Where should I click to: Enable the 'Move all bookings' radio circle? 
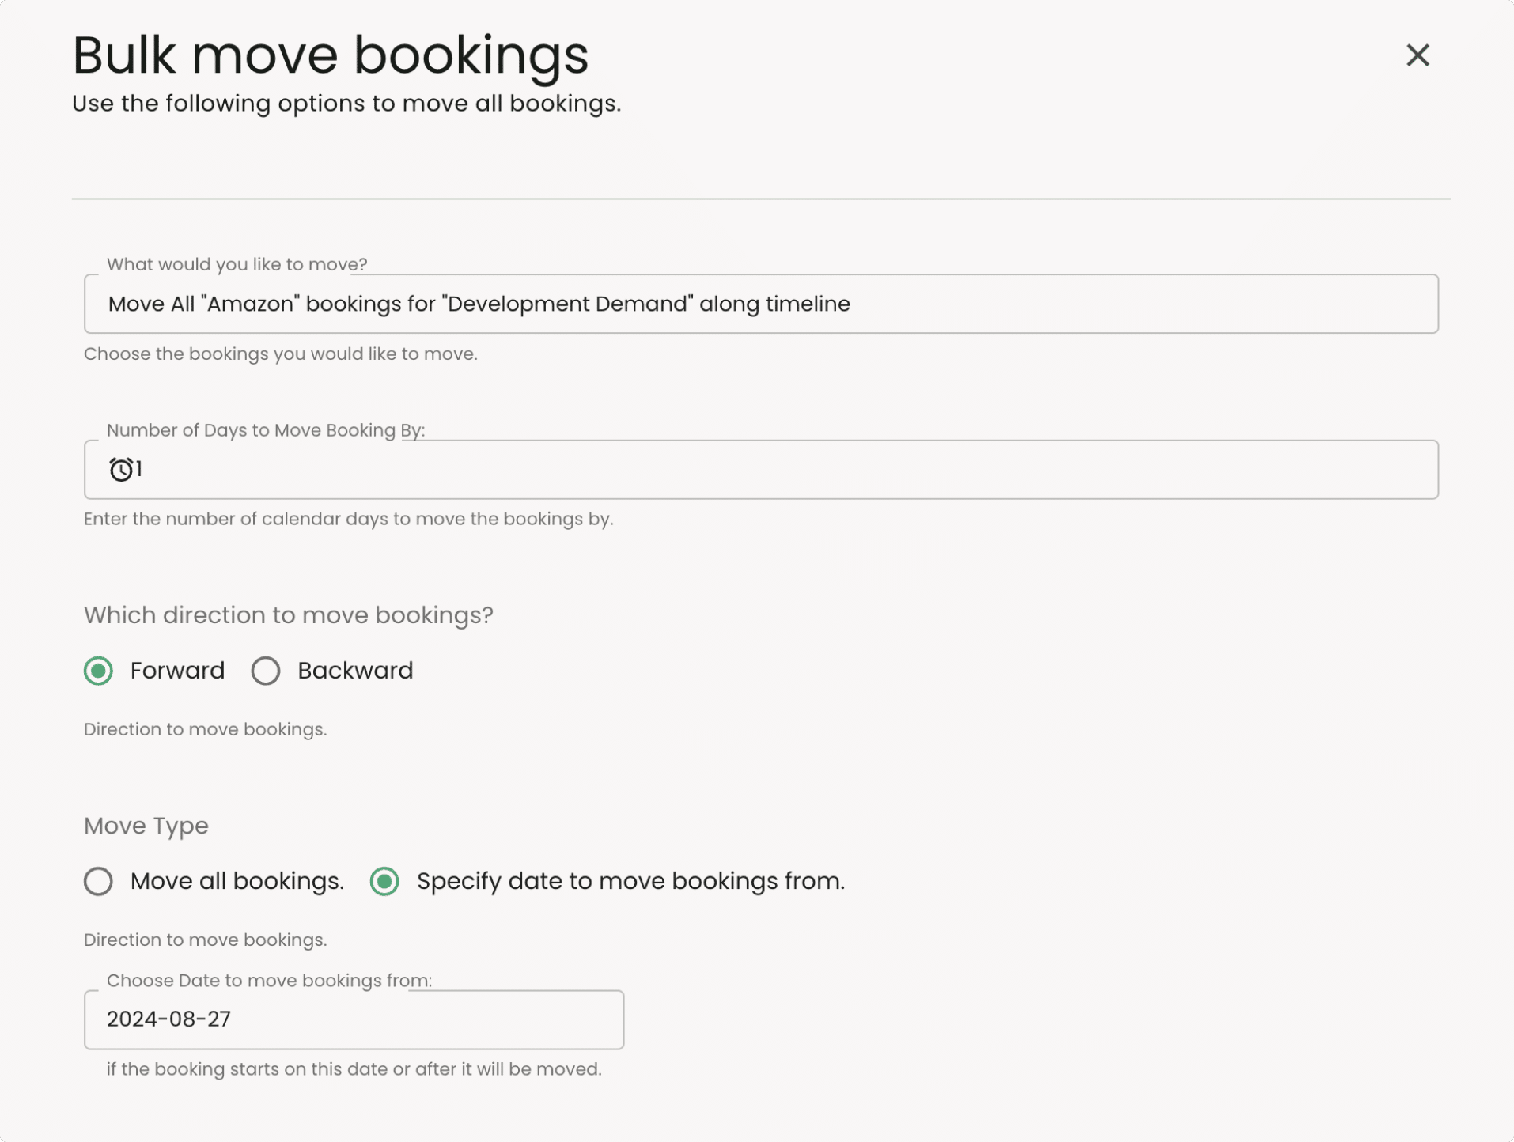click(98, 881)
